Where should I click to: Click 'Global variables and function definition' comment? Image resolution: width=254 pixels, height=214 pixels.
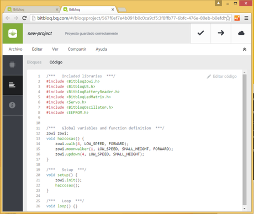pyautogui.click(x=105, y=128)
